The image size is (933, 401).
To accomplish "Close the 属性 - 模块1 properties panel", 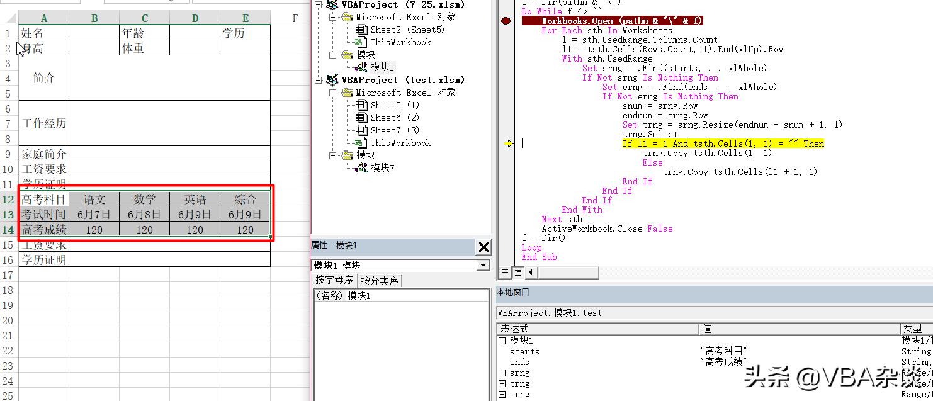I will (483, 247).
